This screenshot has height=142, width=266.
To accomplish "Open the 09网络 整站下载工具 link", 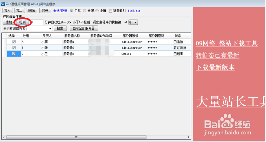I will (227, 43).
